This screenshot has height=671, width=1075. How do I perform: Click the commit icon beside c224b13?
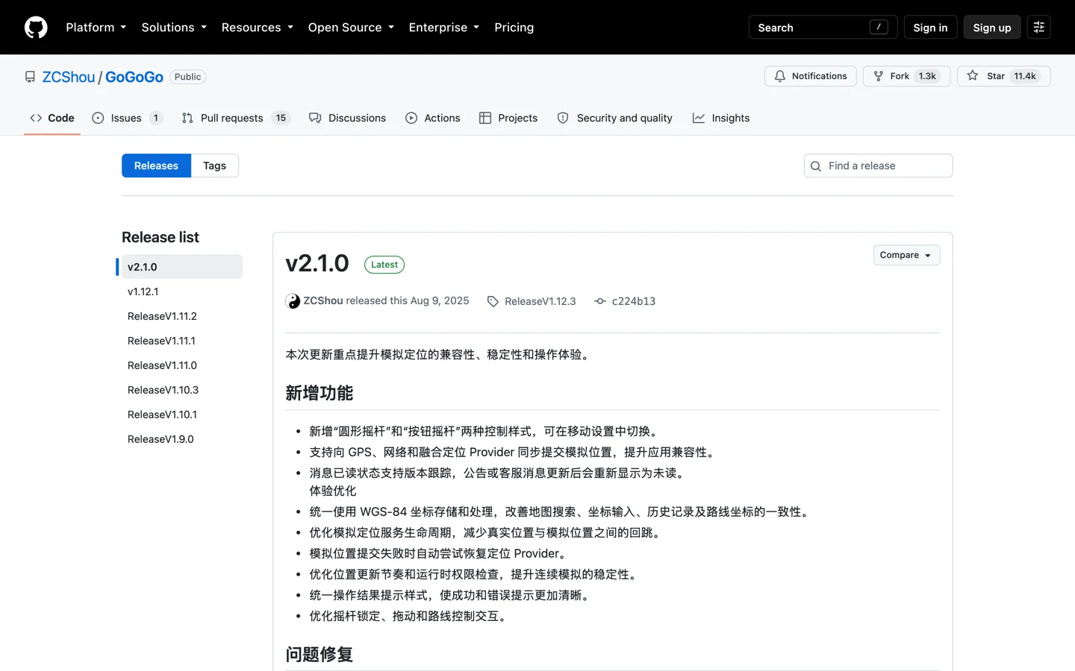click(x=600, y=301)
